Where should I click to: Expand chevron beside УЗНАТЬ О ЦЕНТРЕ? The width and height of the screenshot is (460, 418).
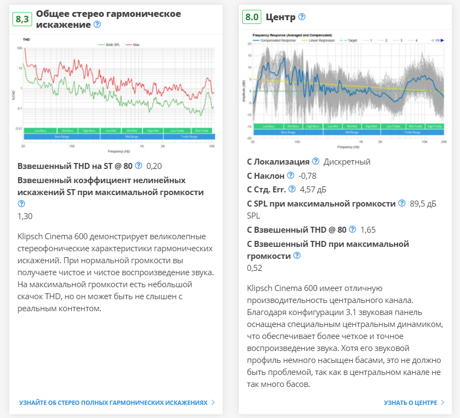443,403
